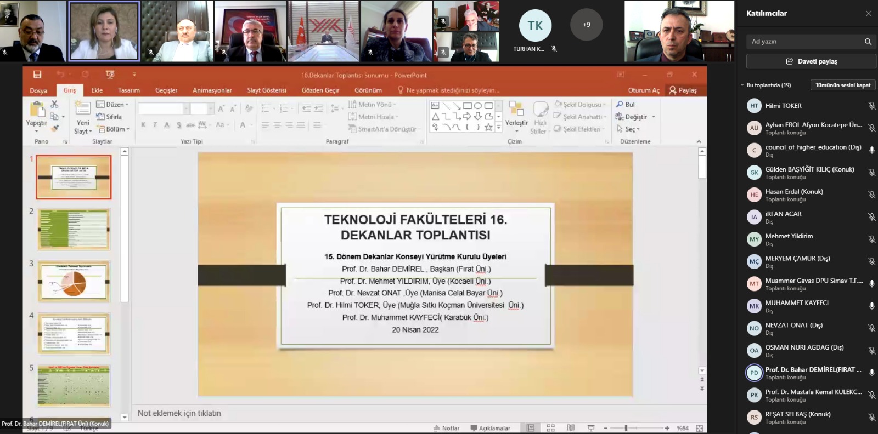Increase font size with the larger A
878x434 pixels.
221,108
